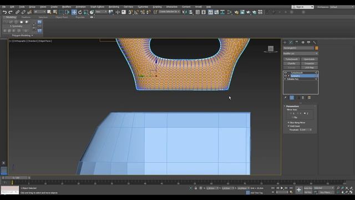The width and height of the screenshot is (355, 200).
Task: Select the X mirror axis radio
Action: tap(291, 113)
